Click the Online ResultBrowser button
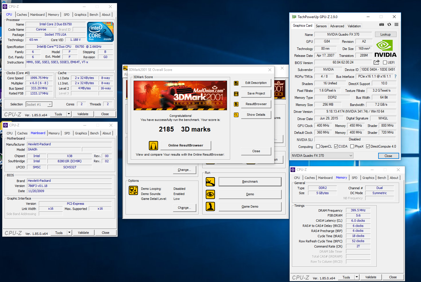421x282 pixels. [x=186, y=145]
